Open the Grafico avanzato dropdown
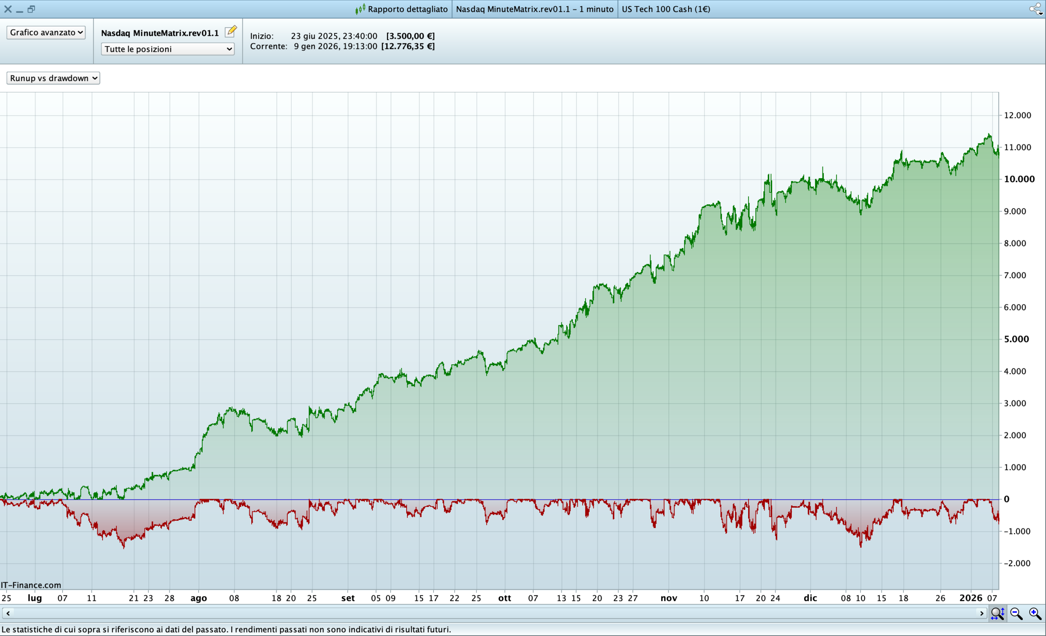This screenshot has width=1046, height=636. tap(46, 33)
